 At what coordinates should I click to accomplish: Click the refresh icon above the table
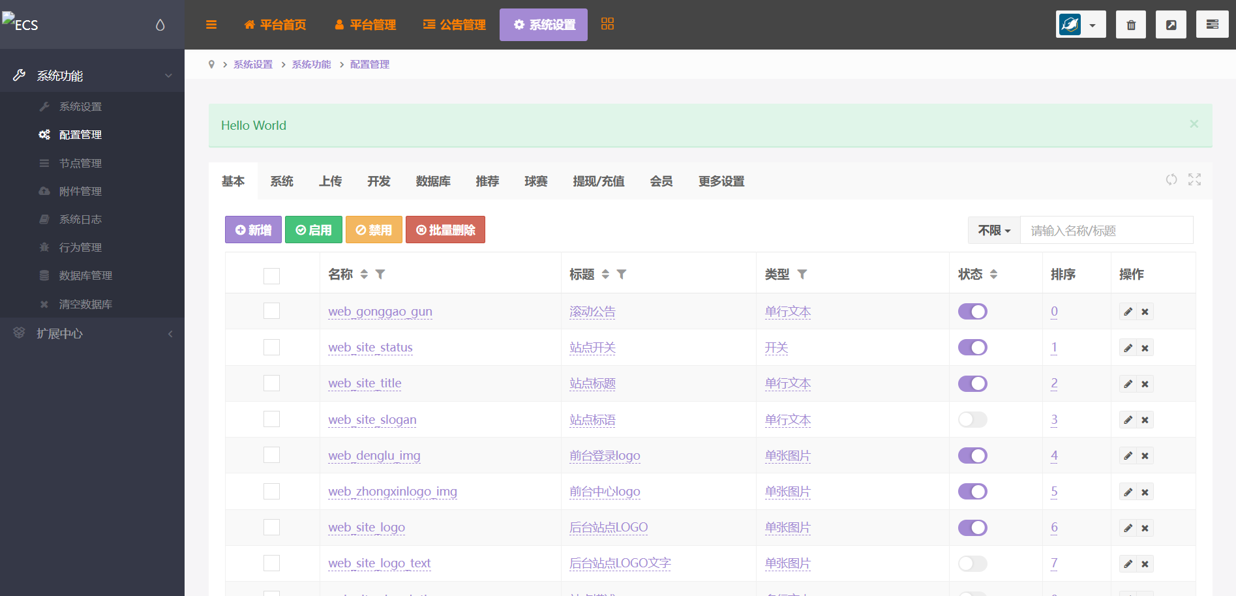pos(1171,179)
